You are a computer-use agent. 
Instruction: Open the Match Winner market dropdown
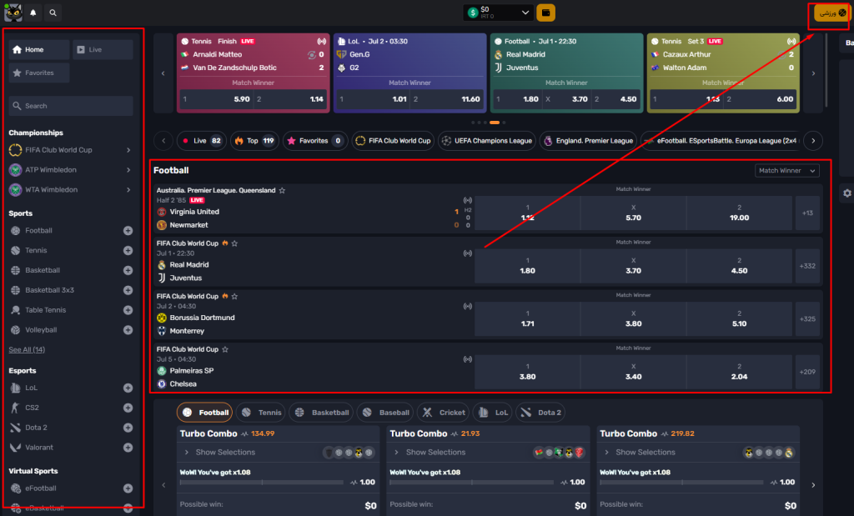787,170
